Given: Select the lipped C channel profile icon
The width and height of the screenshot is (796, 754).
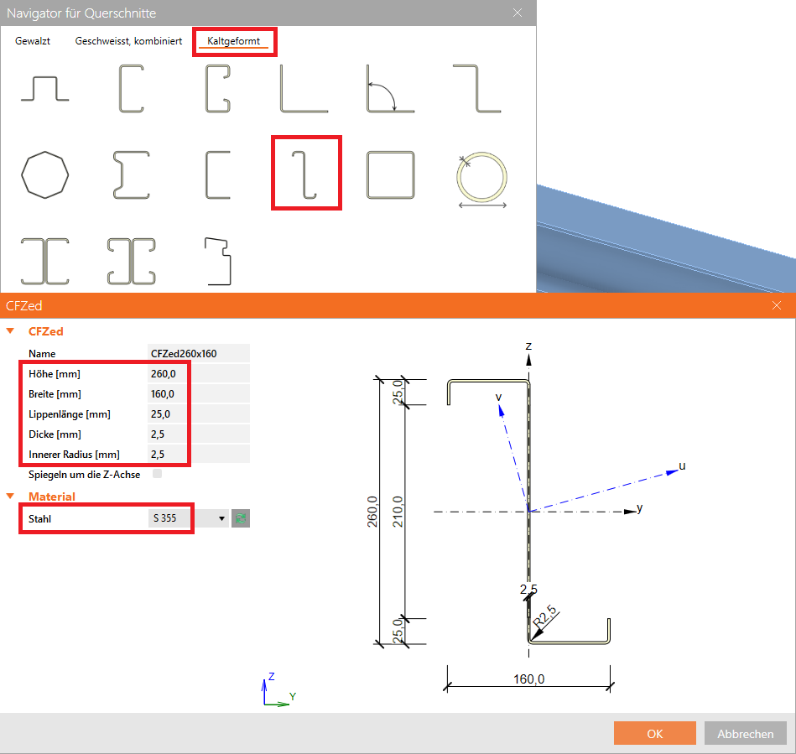Looking at the screenshot, I should 218,88.
